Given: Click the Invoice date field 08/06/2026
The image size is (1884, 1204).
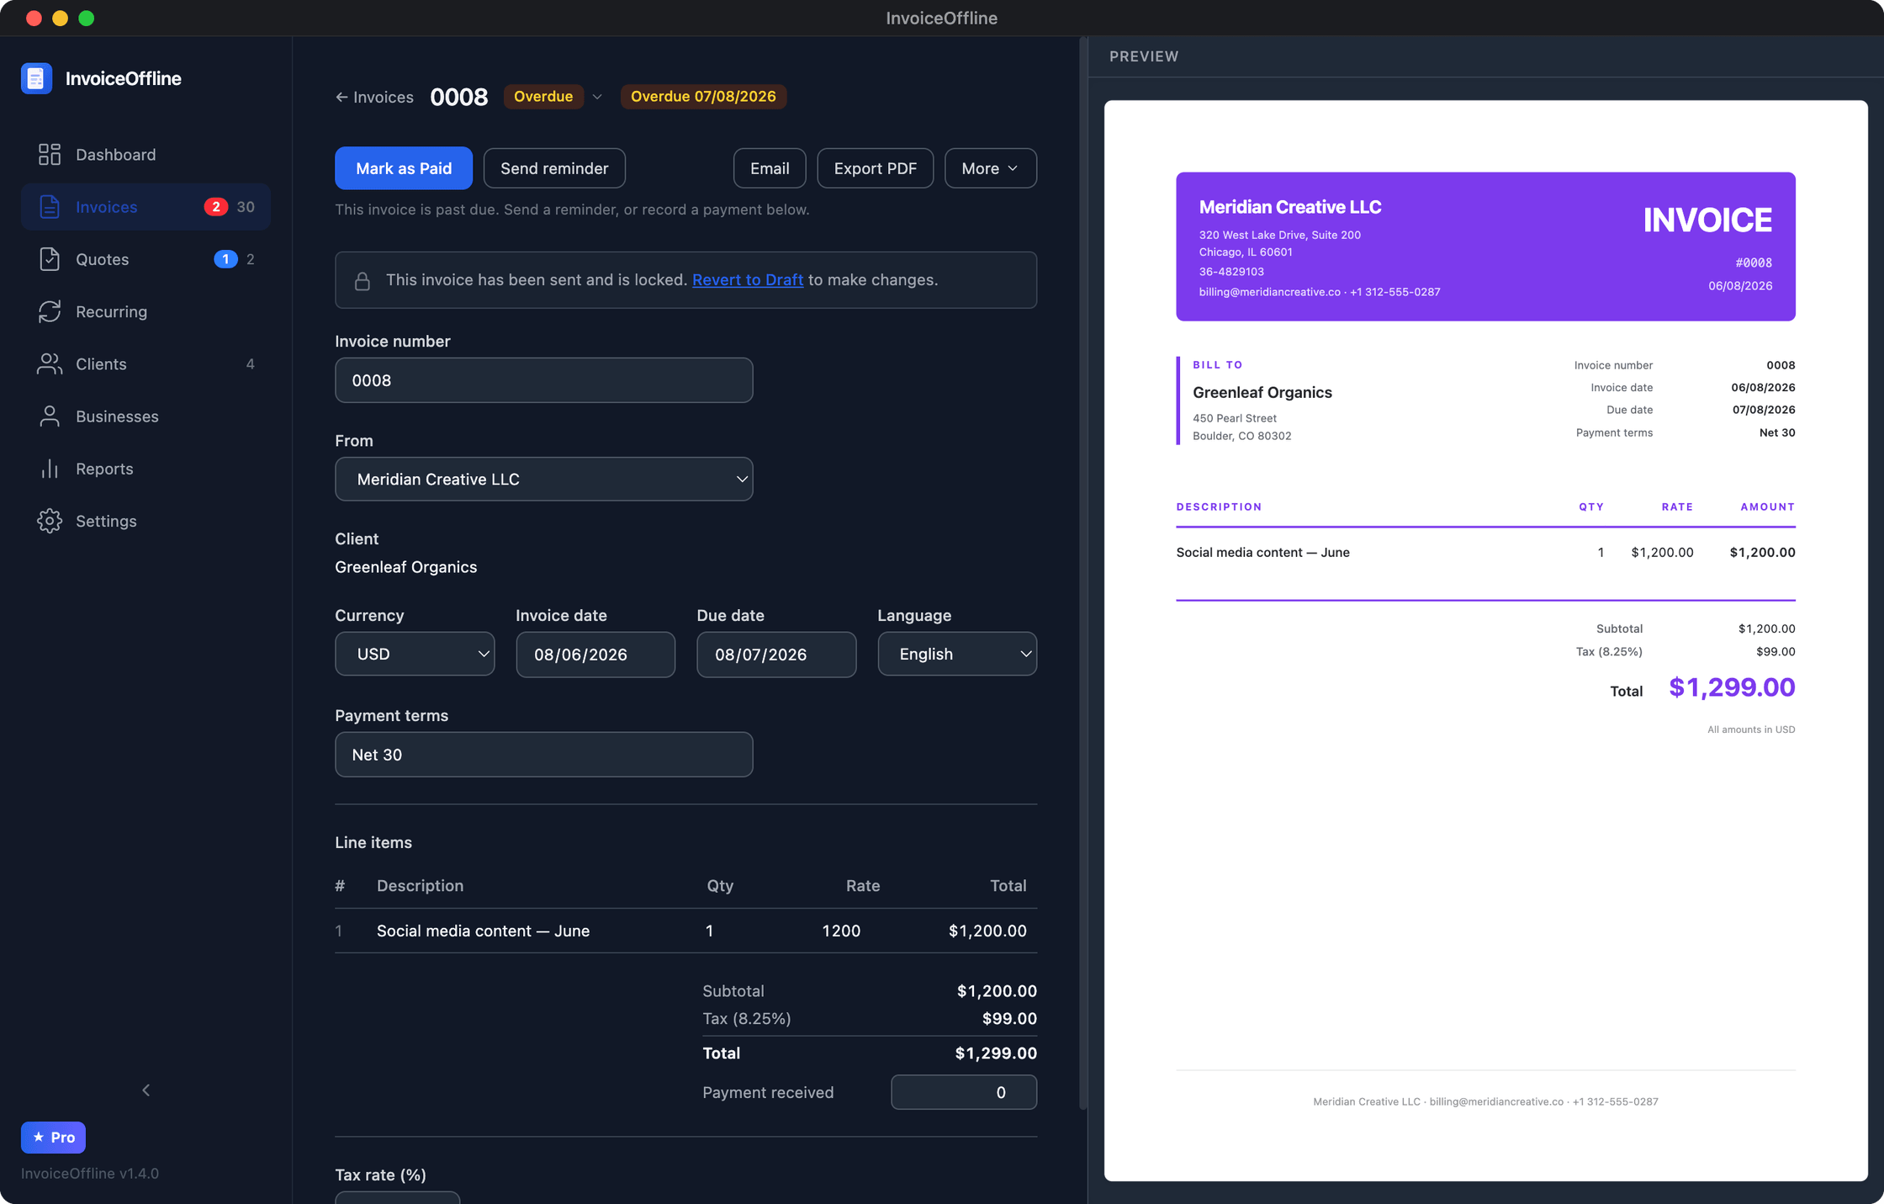Looking at the screenshot, I should point(595,655).
